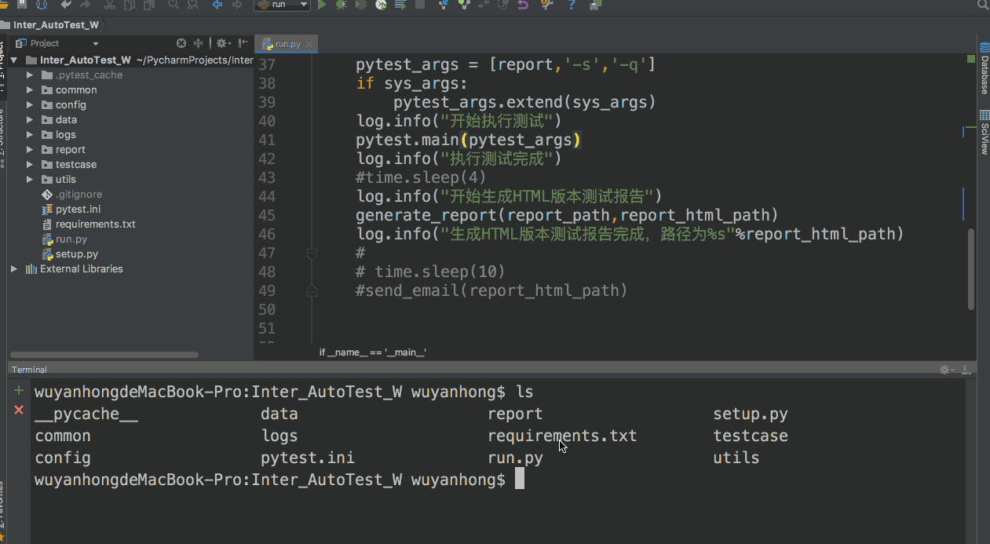Click 'requirements.txt' in terminal output
990x544 pixels.
(x=562, y=436)
